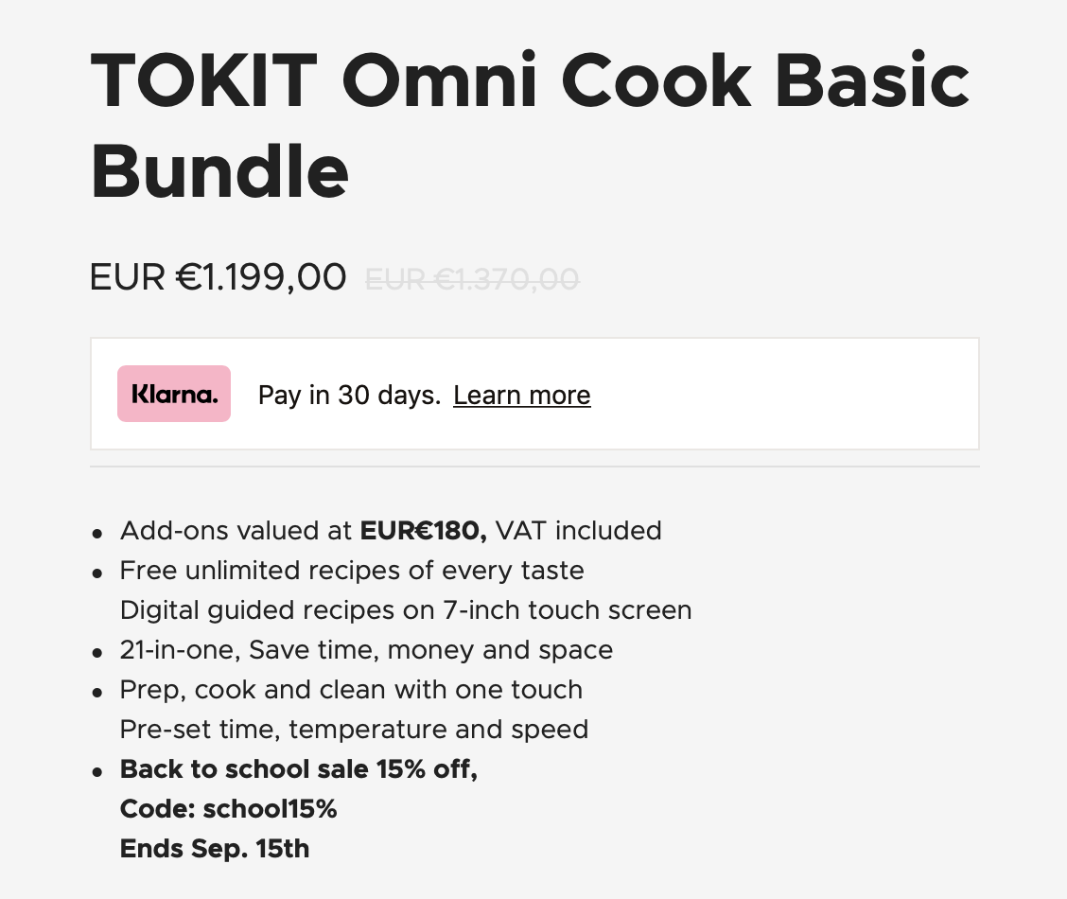This screenshot has height=899, width=1067.
Task: Click the Klarna payment info box
Action: tap(534, 394)
